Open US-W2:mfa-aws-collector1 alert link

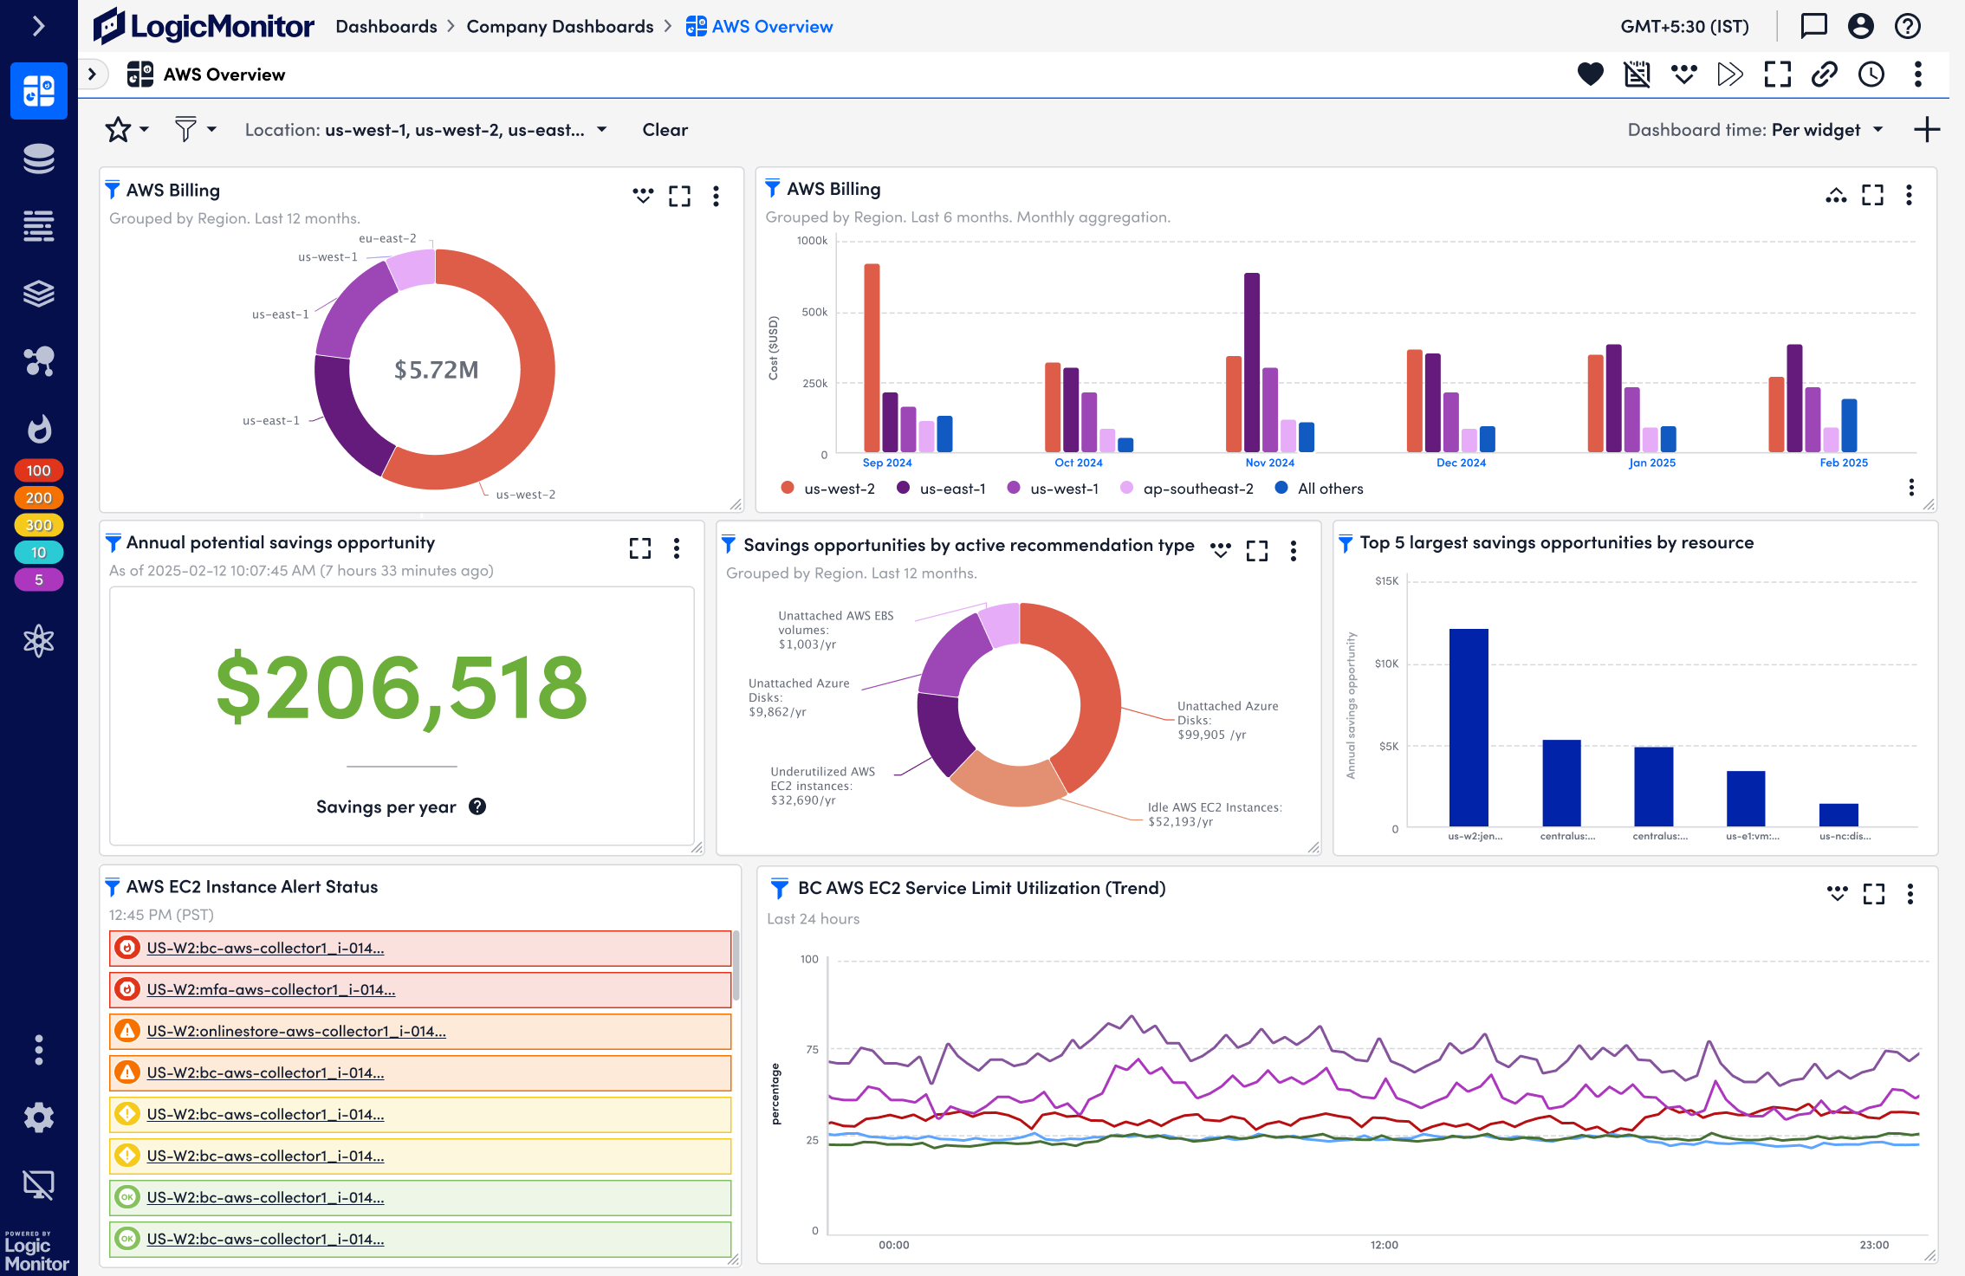click(x=270, y=989)
